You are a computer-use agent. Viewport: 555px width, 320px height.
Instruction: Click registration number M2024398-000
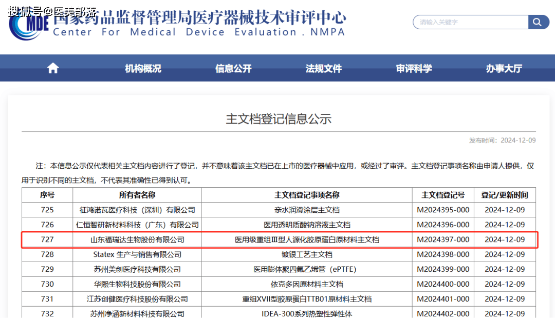tap(443, 254)
